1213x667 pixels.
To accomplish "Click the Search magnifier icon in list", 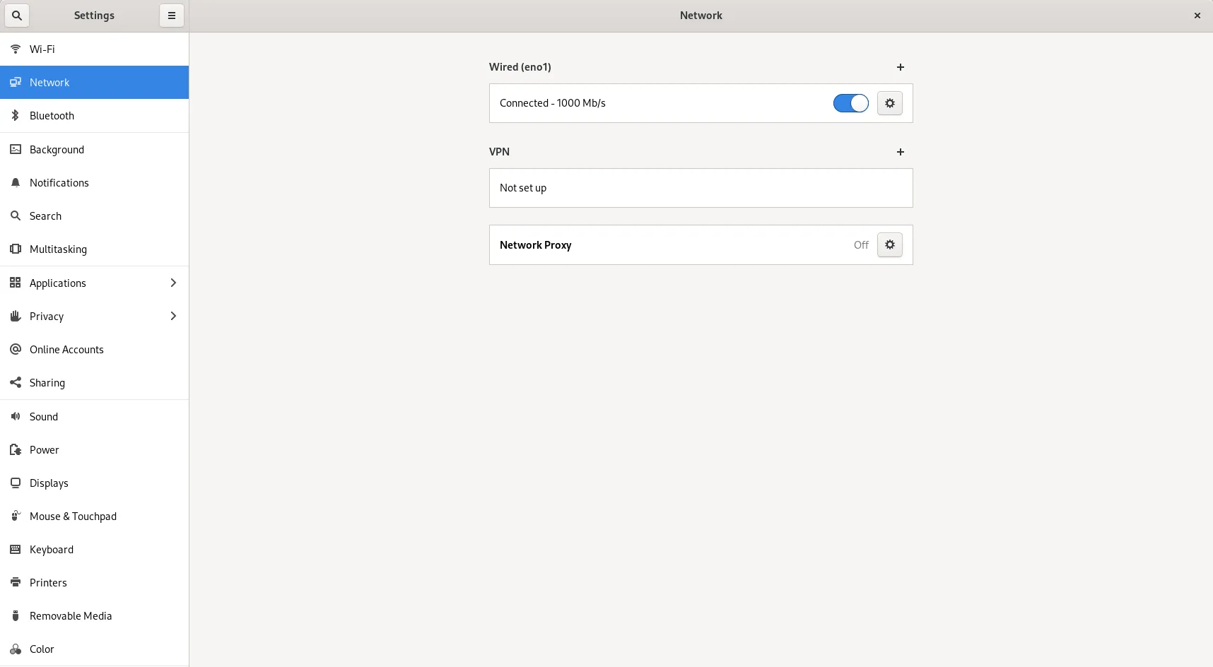I will [16, 216].
